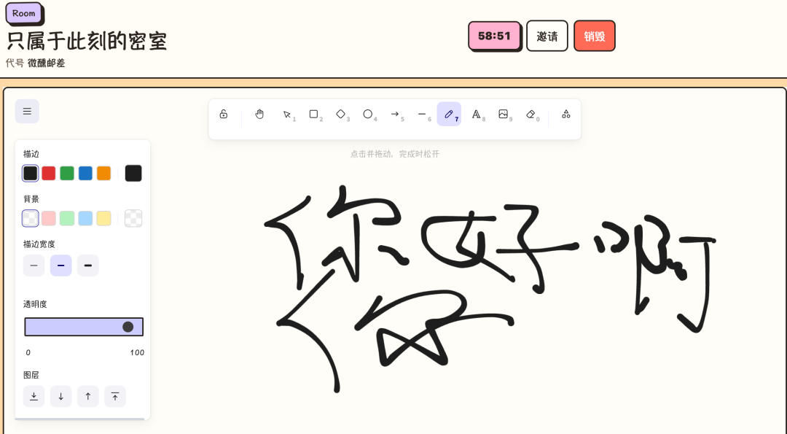Select light green background swatch

click(67, 219)
